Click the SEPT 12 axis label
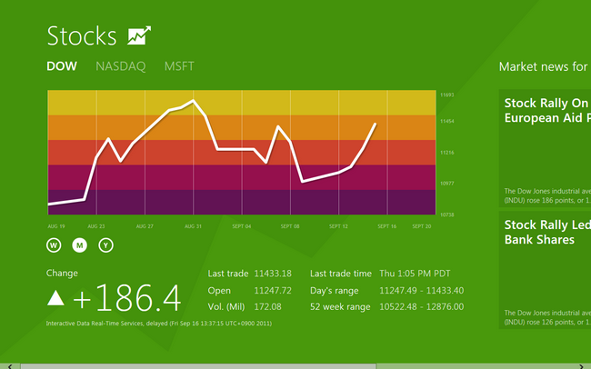Image resolution: width=591 pixels, height=369 pixels. 338,226
